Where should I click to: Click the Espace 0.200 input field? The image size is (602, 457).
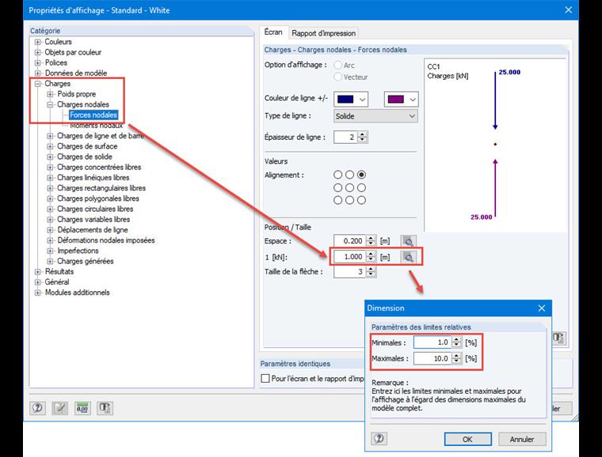[x=350, y=241]
